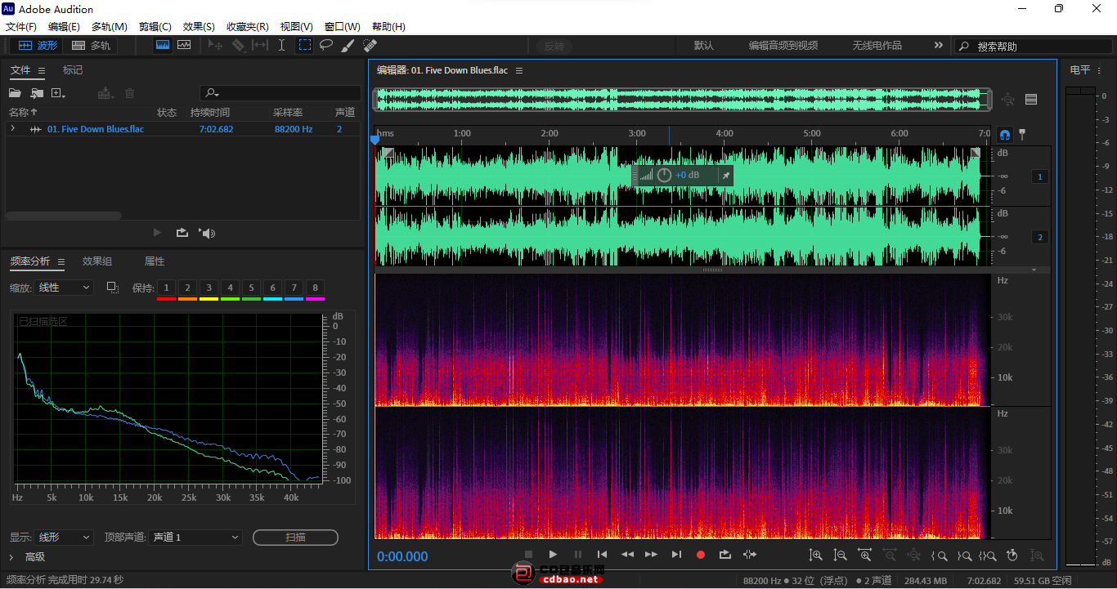Open the 文件 panel menu icon
The width and height of the screenshot is (1117, 589).
coord(42,71)
